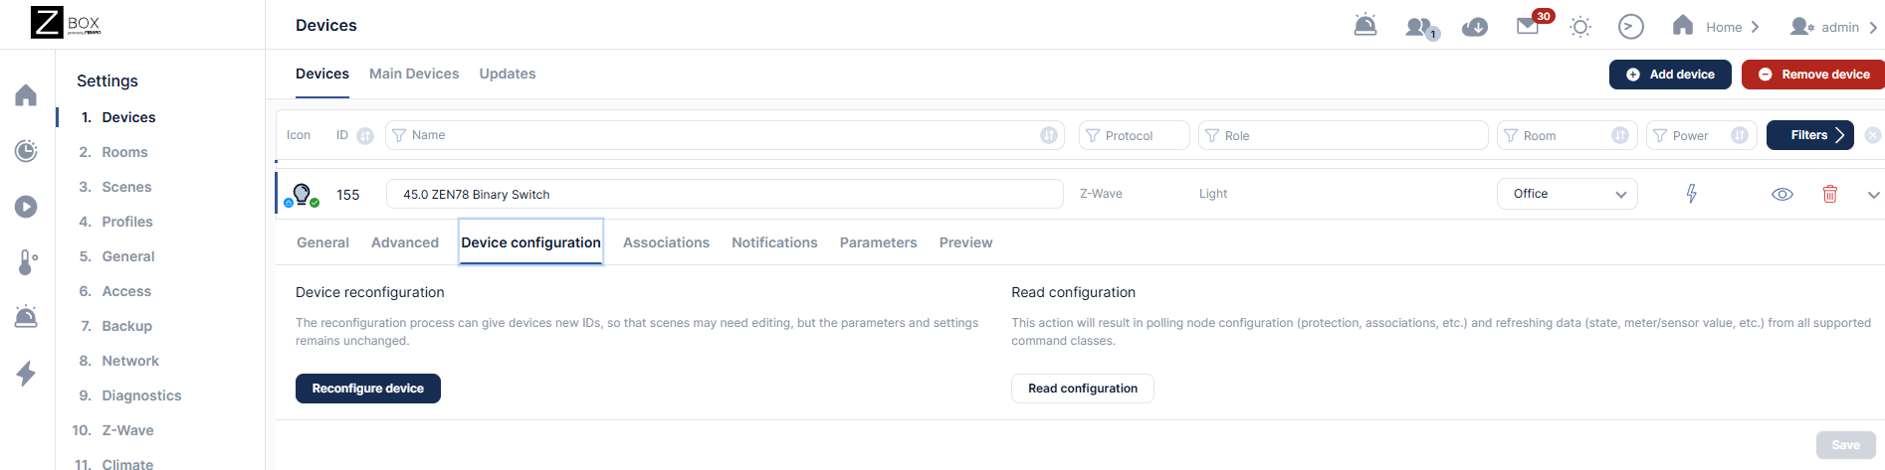Image resolution: width=1885 pixels, height=470 pixels.
Task: Collapse the device 155 row chevron
Action: click(x=1873, y=195)
